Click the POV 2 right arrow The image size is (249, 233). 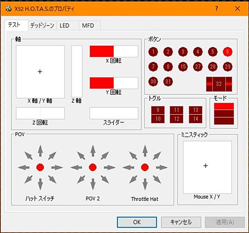[x=110, y=168]
